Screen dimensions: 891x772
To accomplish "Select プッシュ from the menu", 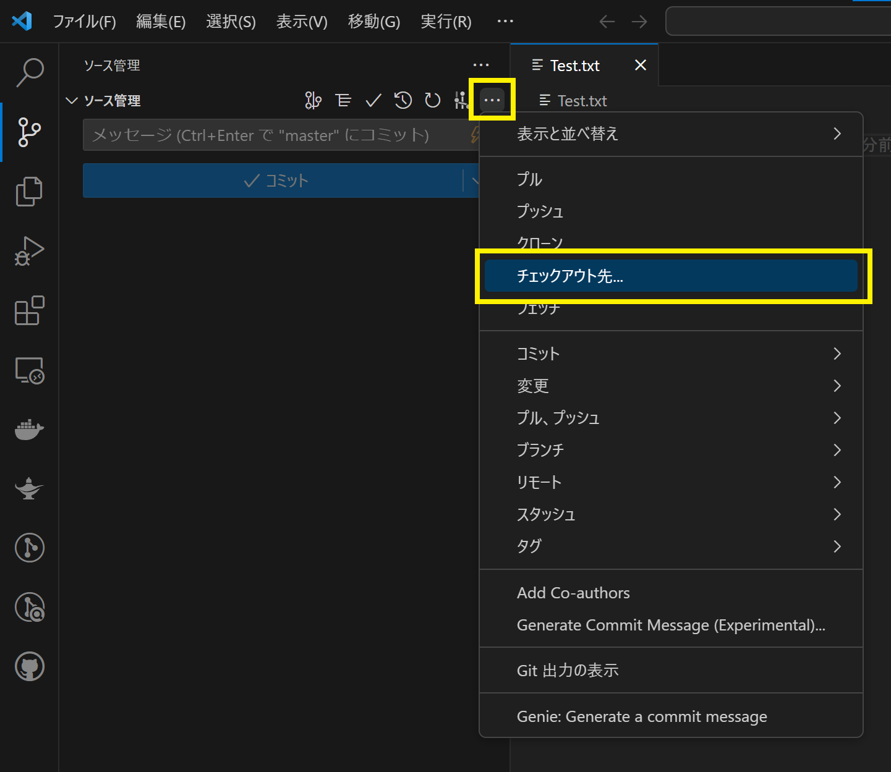I will click(x=671, y=211).
